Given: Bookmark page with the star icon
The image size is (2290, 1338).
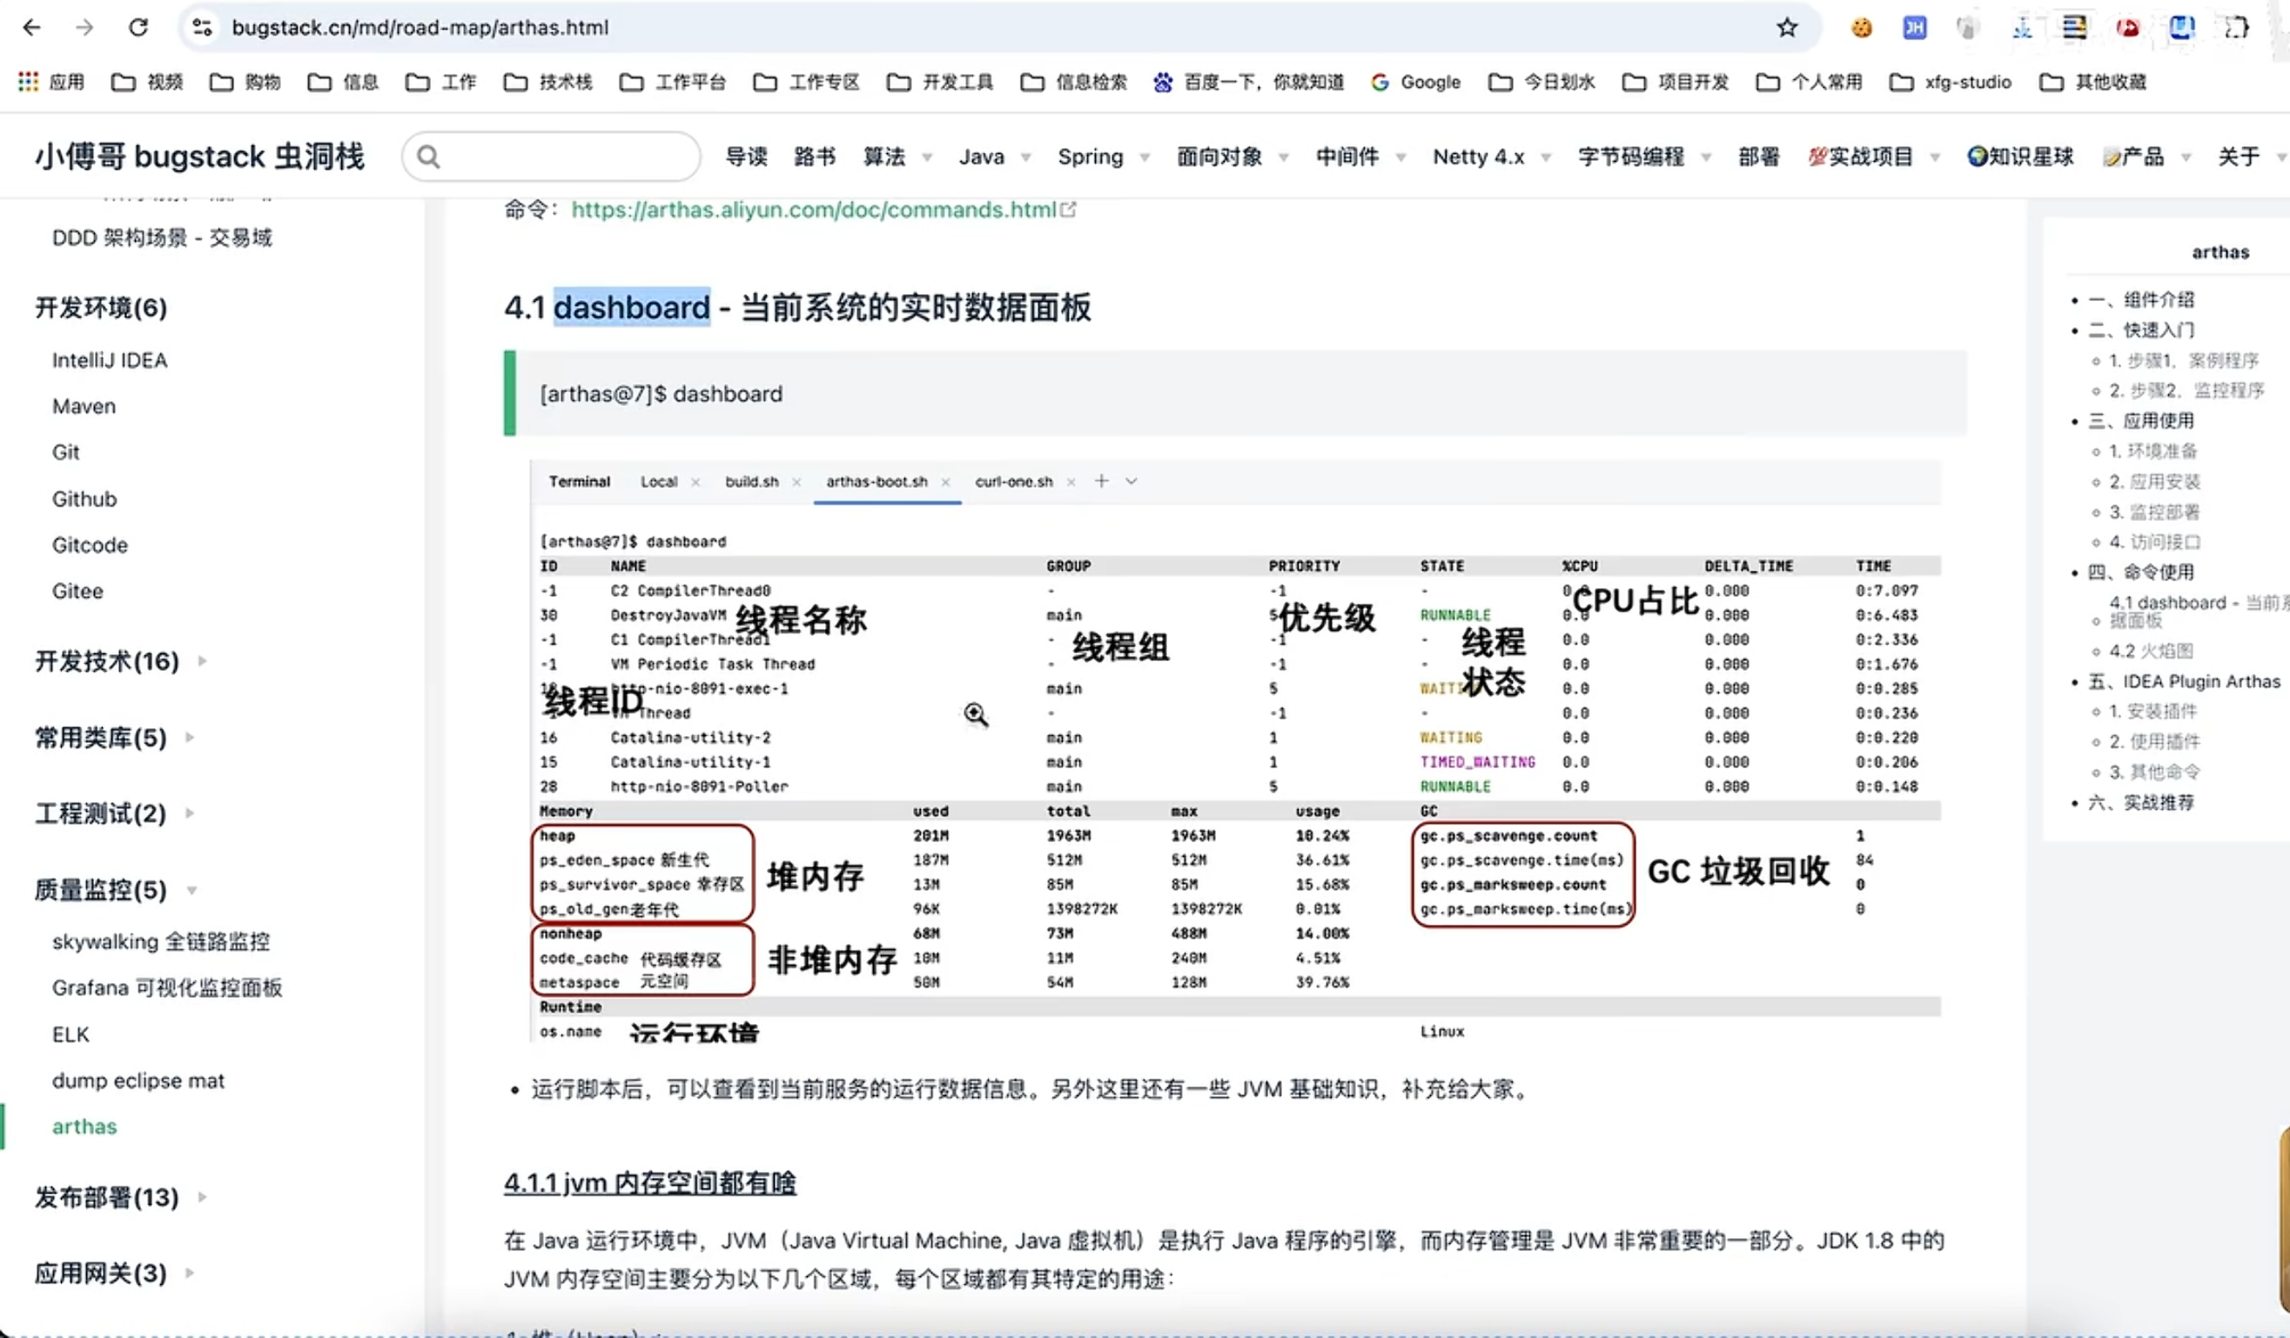Looking at the screenshot, I should (1787, 27).
